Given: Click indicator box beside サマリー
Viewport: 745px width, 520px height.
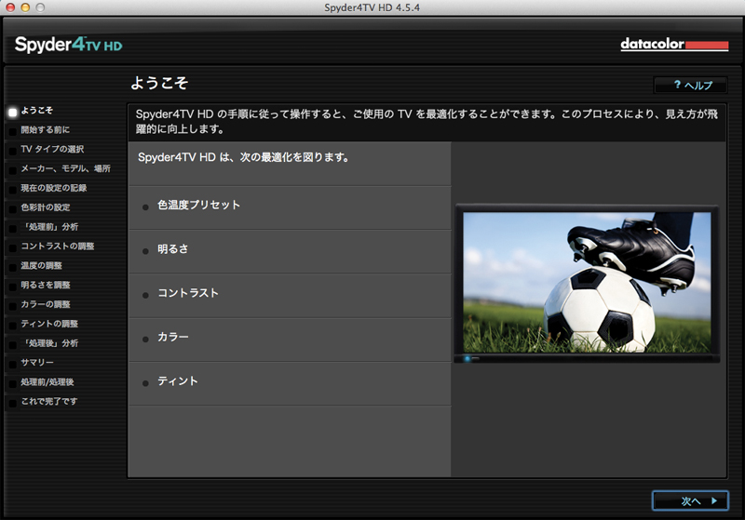Looking at the screenshot, I should (13, 366).
